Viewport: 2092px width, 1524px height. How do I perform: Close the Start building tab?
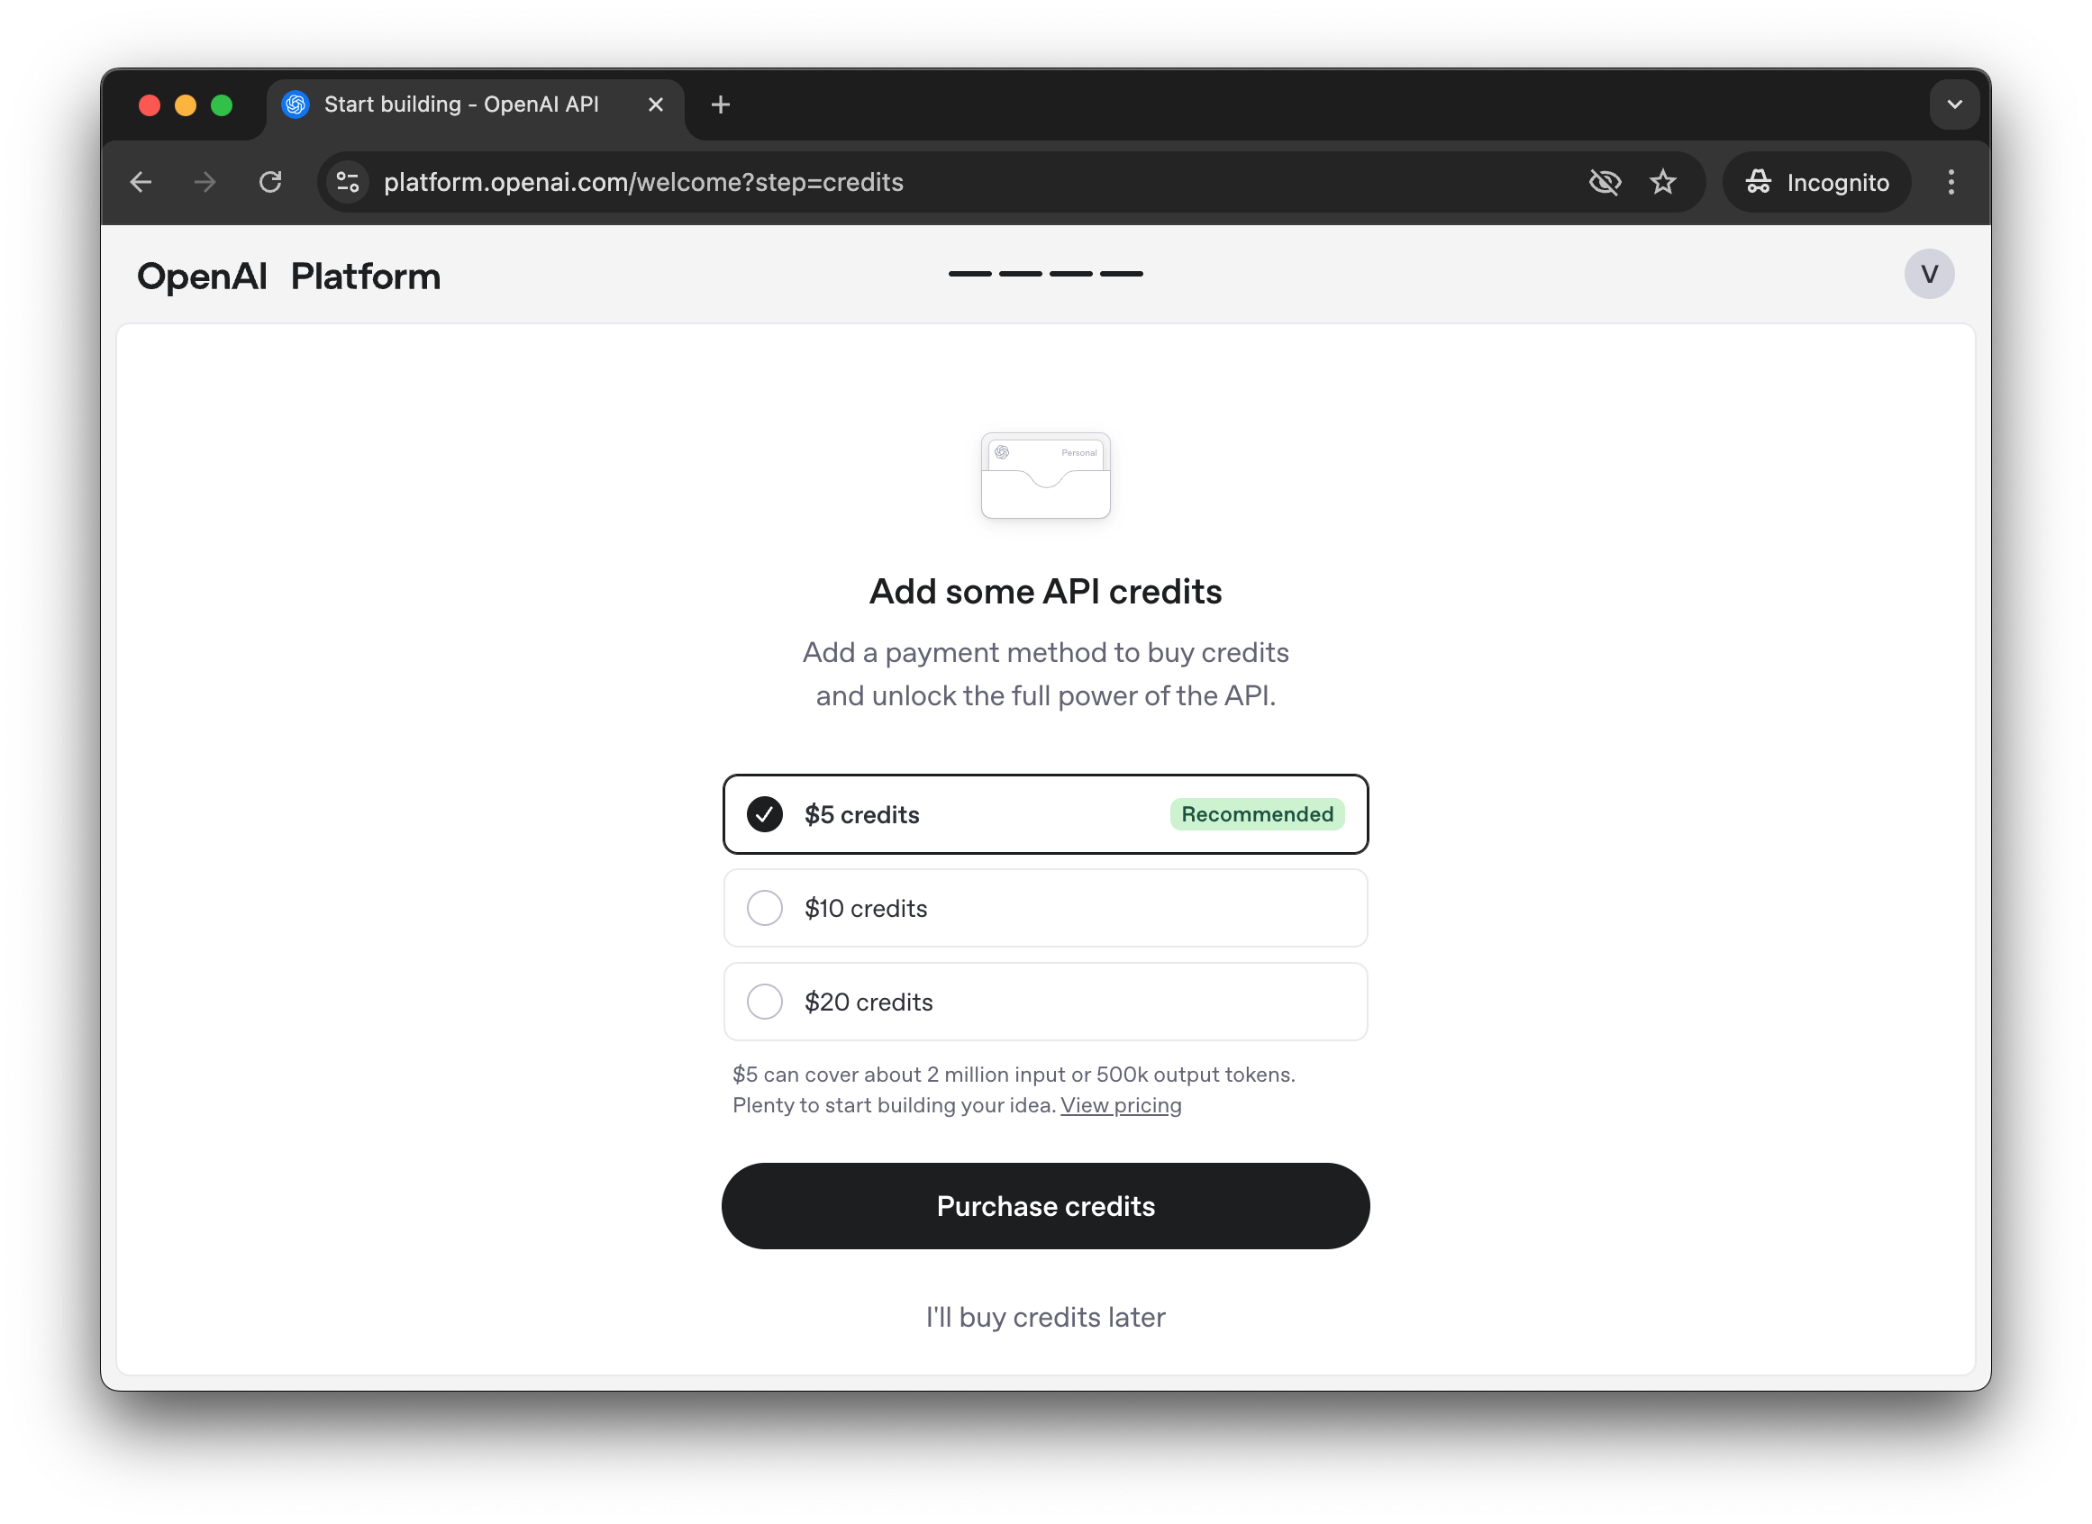tap(655, 104)
